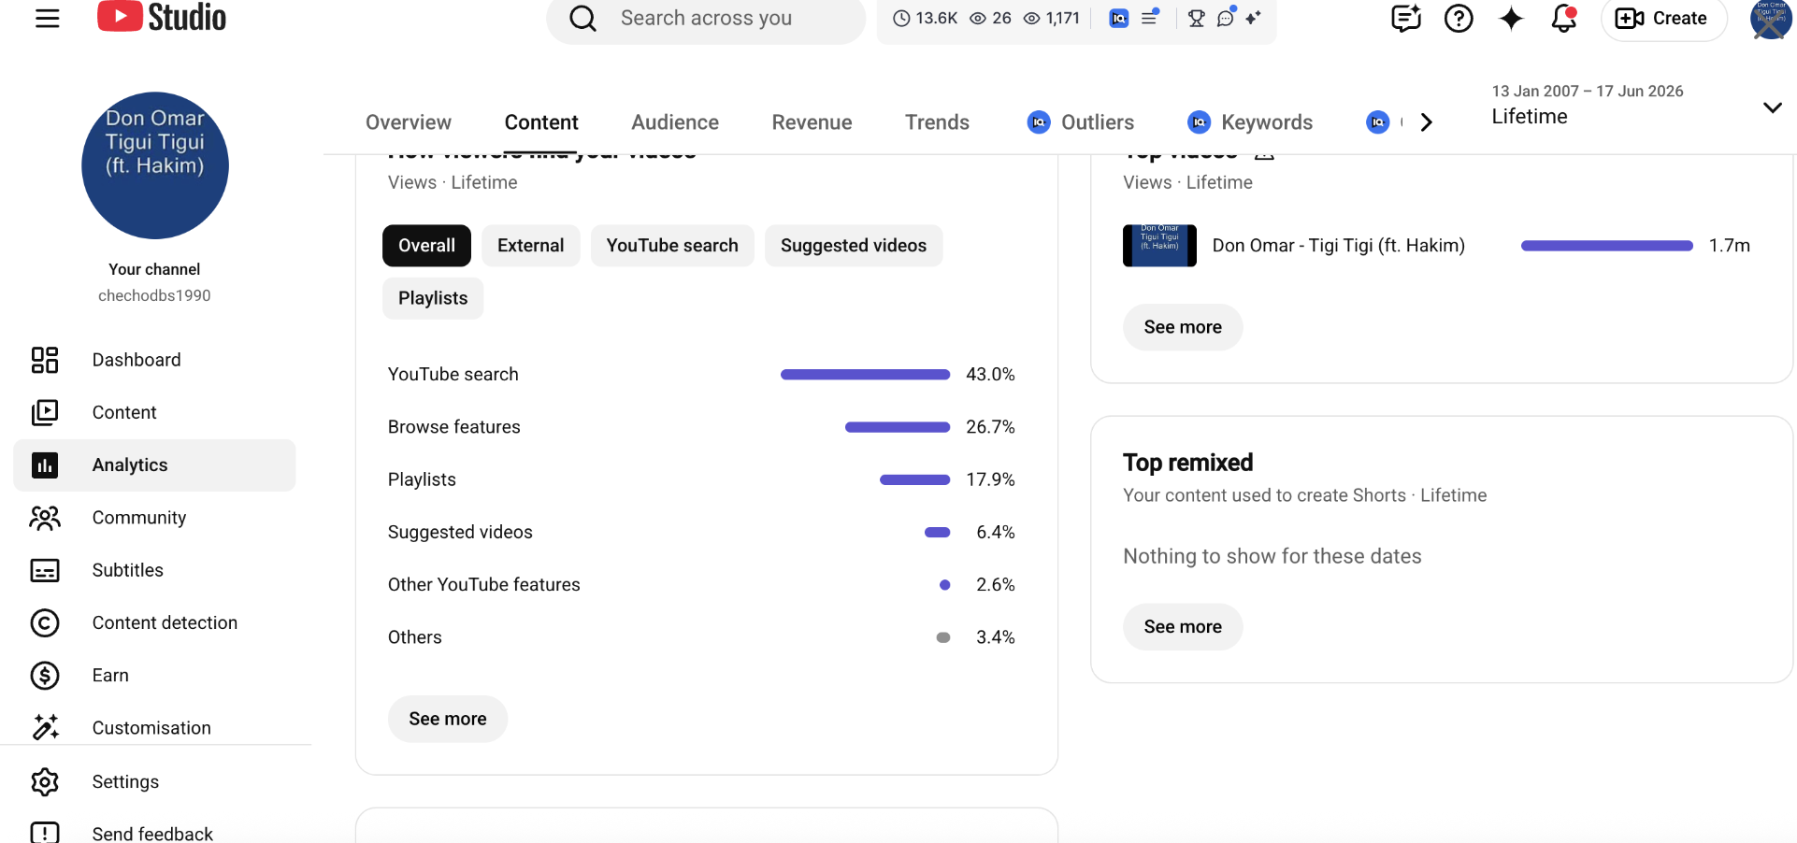The width and height of the screenshot is (1797, 843).
Task: Click the Settings gear icon
Action: pyautogui.click(x=45, y=781)
